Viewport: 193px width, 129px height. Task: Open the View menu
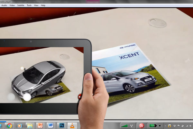(x=36, y=5)
